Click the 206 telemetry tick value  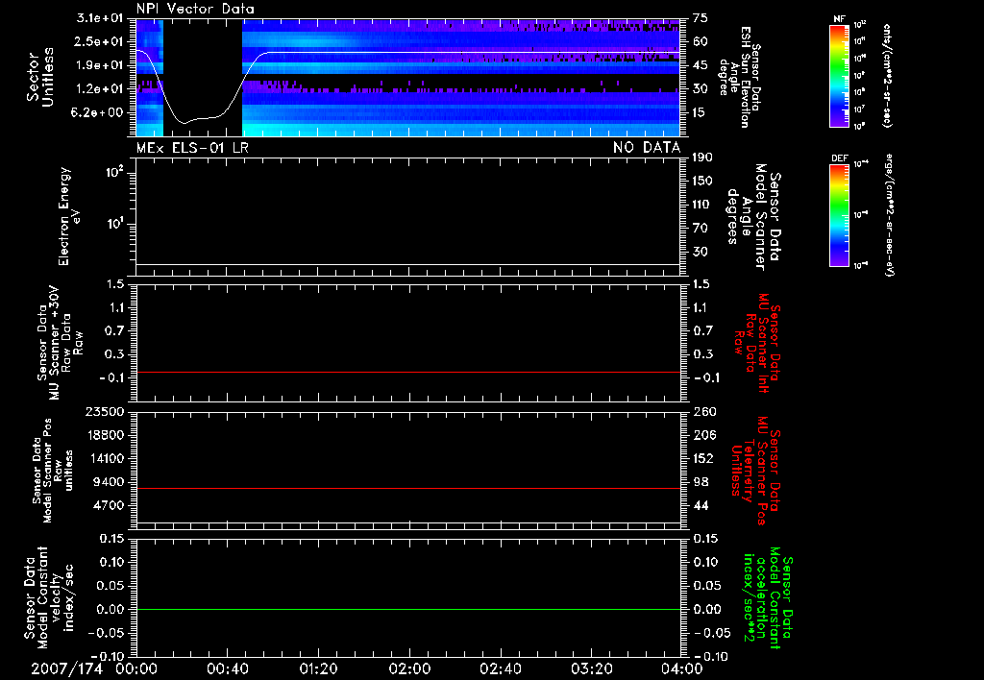[x=704, y=435]
